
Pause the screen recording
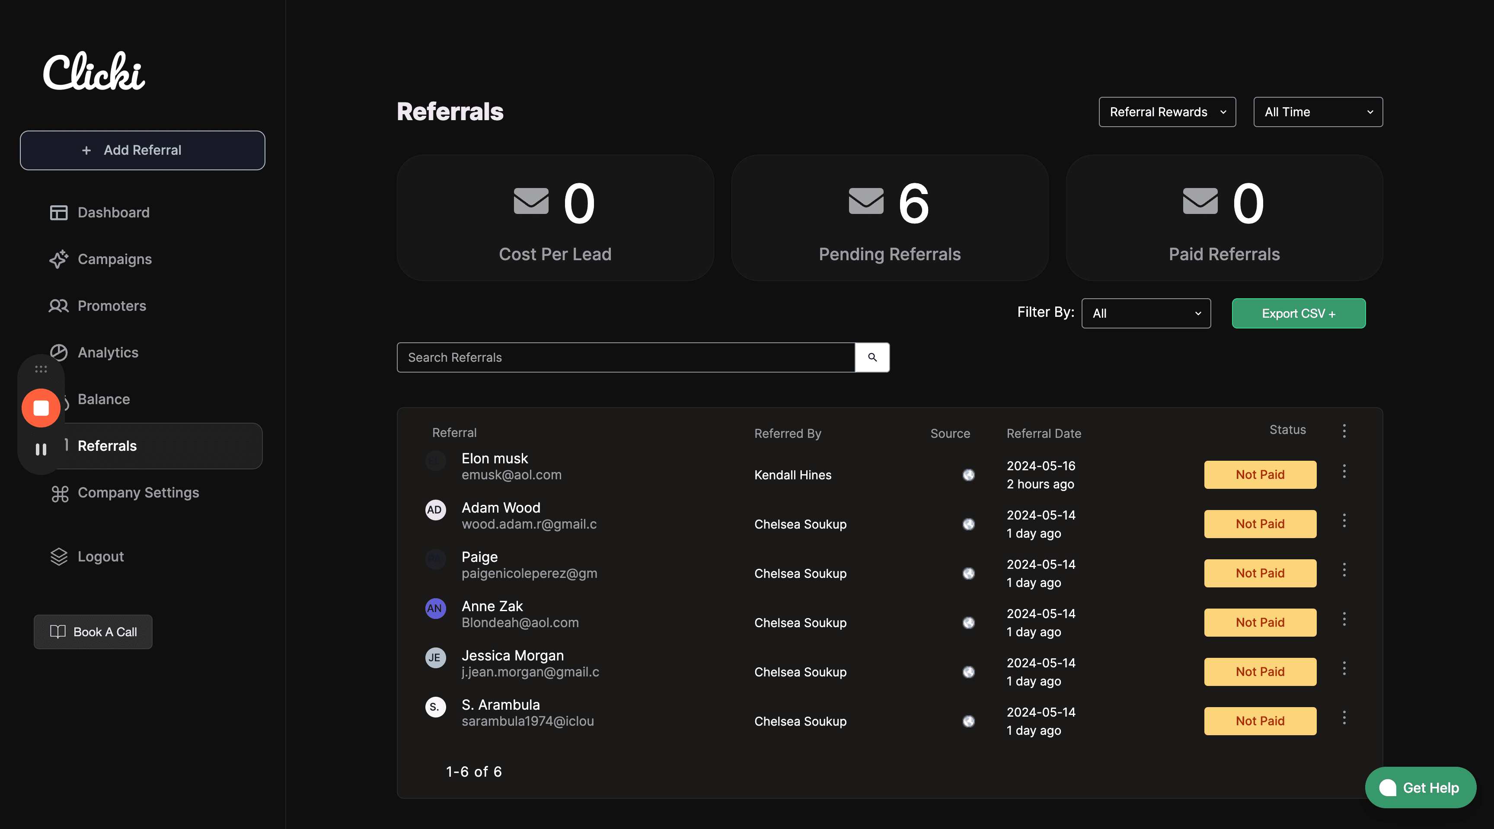pos(41,449)
